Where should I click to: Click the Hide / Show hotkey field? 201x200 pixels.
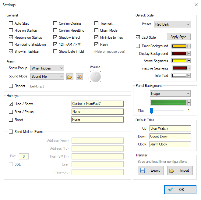pyautogui.click(x=97, y=104)
